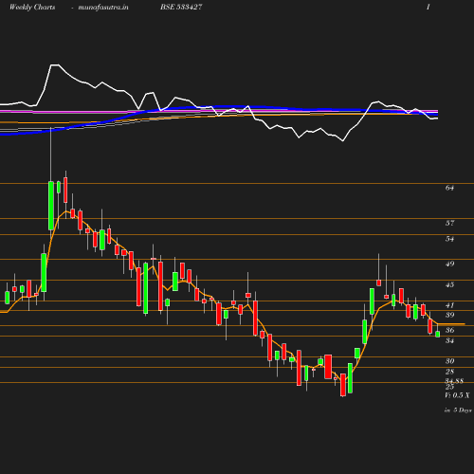Click the 'BSE 533427' symbol text
This screenshot has height=474, width=474.
pyautogui.click(x=181, y=7)
